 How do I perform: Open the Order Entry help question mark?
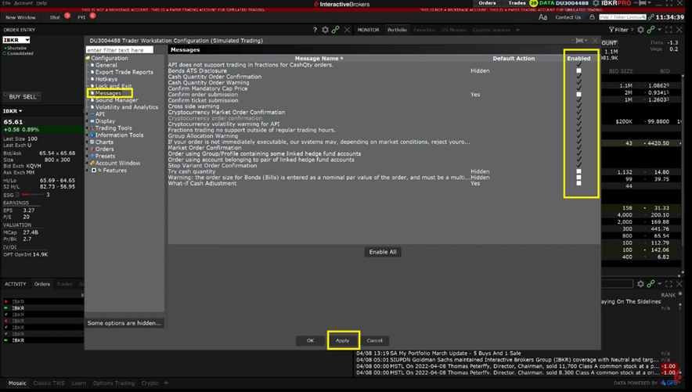(315, 30)
